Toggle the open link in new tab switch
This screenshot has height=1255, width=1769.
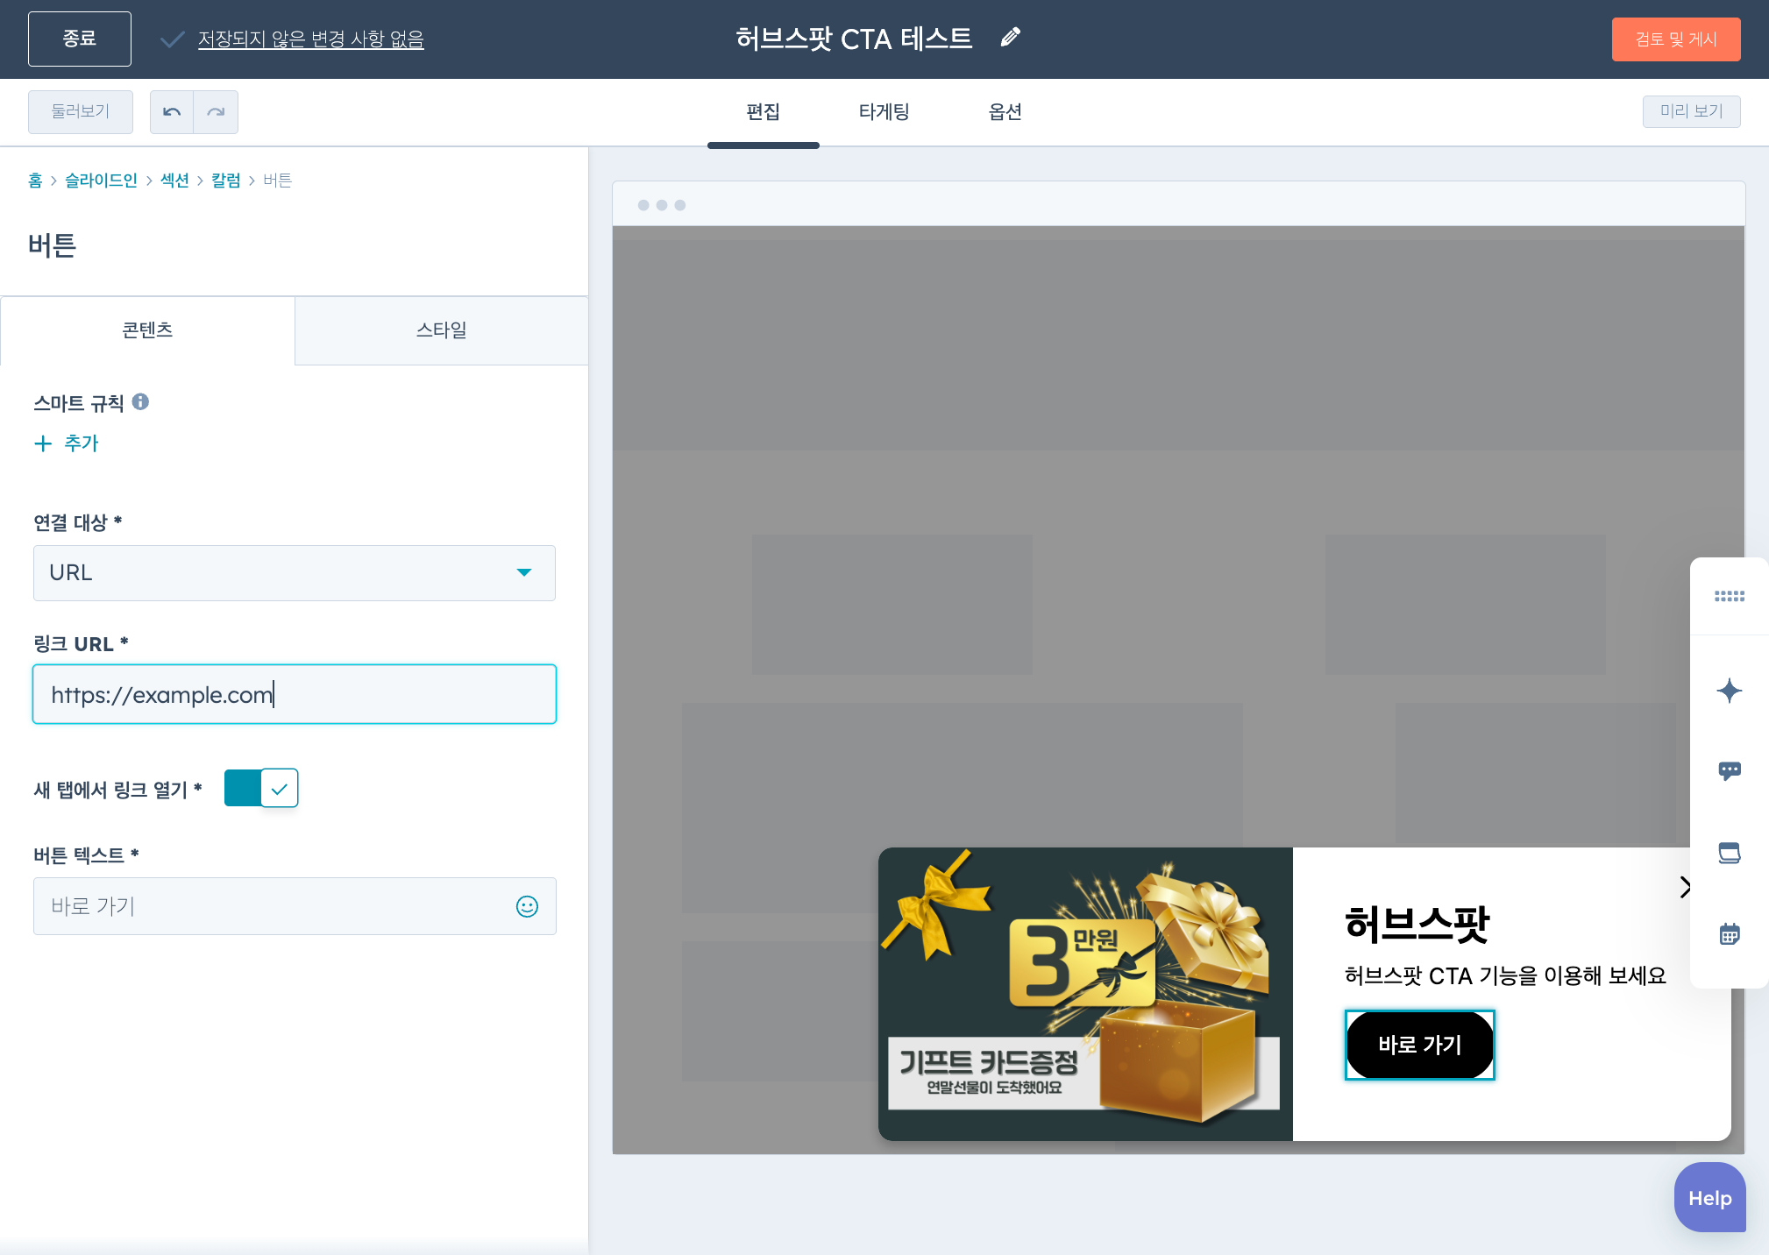tap(261, 788)
